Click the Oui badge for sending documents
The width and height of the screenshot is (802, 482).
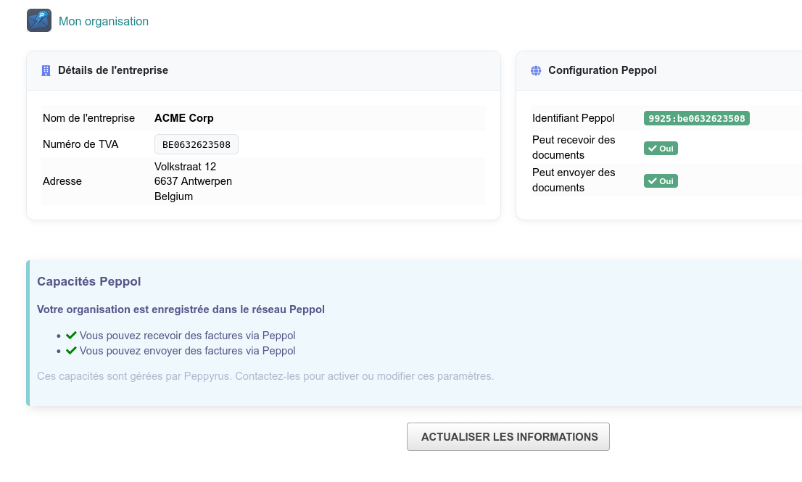[x=661, y=181]
